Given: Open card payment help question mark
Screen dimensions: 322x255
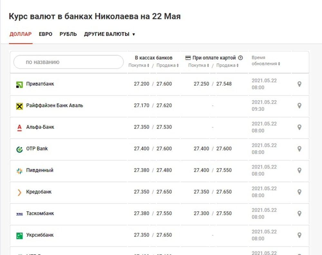Looking at the screenshot, I should pyautogui.click(x=240, y=58).
